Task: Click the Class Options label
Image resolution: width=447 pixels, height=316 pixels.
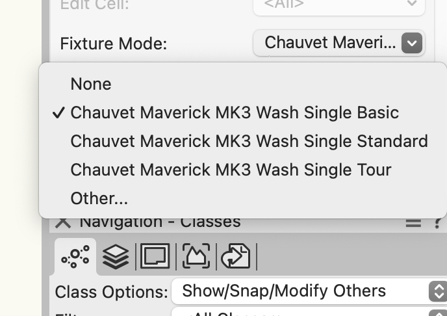Action: click(111, 291)
